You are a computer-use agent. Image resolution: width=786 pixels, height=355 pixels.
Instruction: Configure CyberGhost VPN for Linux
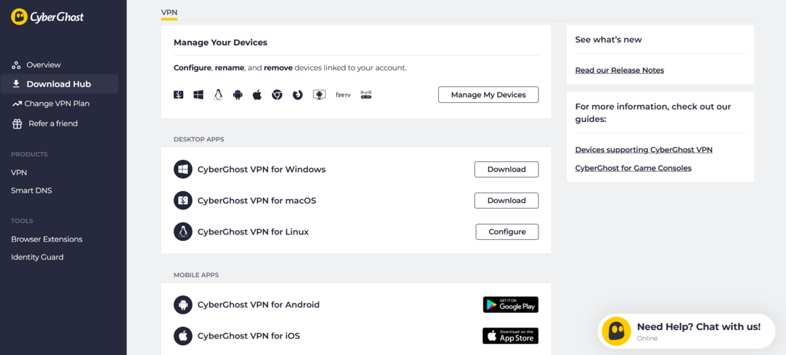[x=507, y=232]
